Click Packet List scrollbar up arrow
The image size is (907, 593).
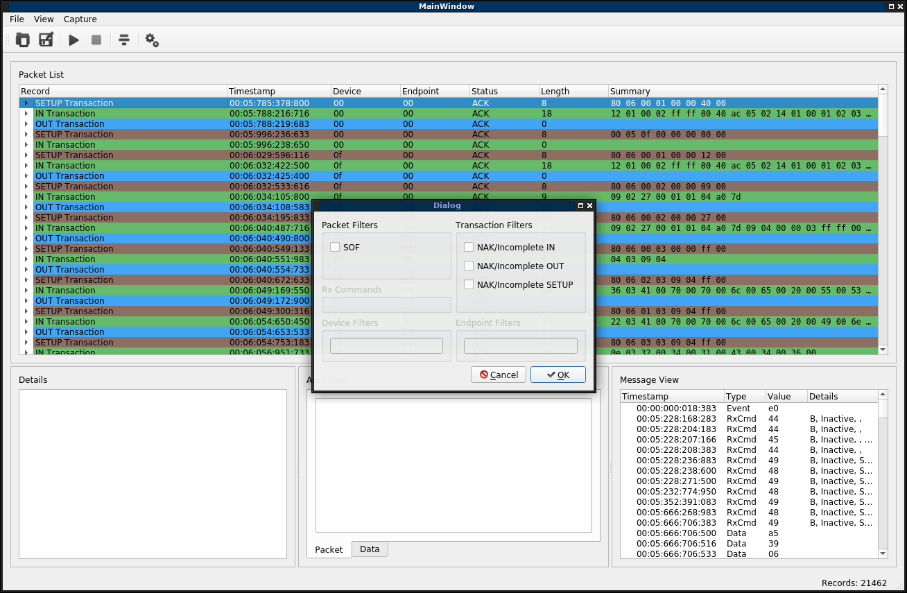click(883, 89)
